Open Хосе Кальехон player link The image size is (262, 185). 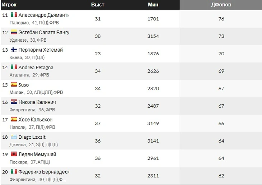pyautogui.click(x=36, y=120)
